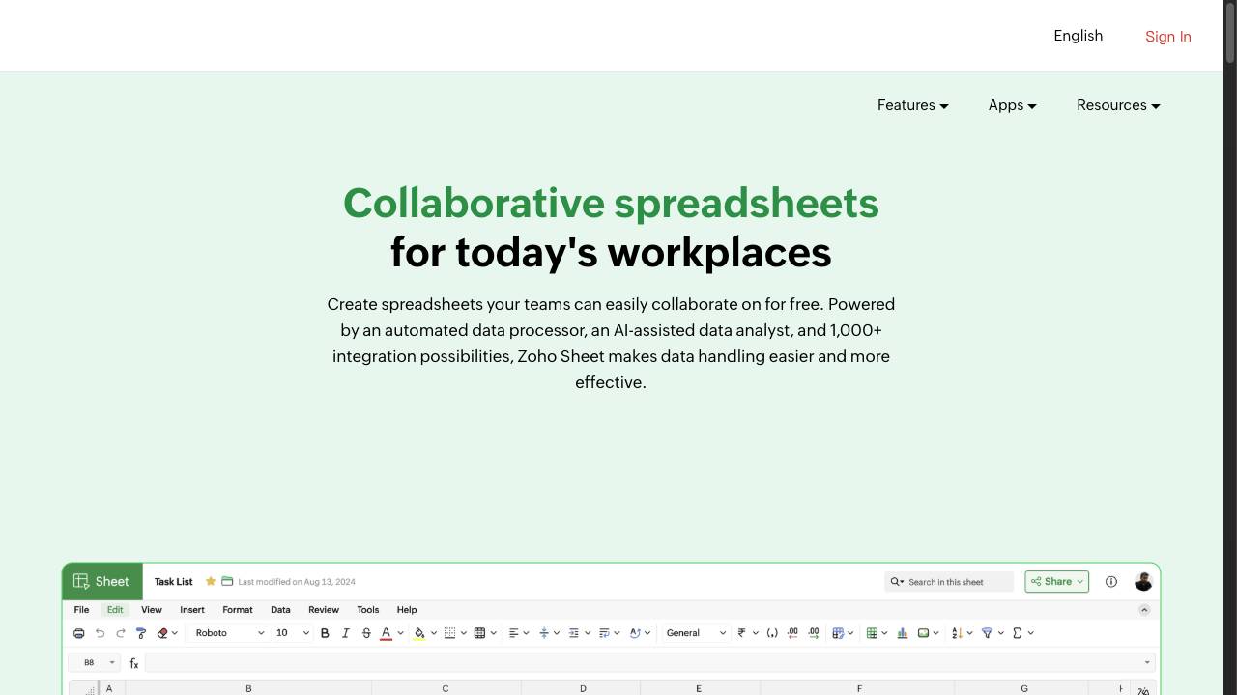Open the Format menu
Image resolution: width=1237 pixels, height=695 pixels.
point(238,610)
